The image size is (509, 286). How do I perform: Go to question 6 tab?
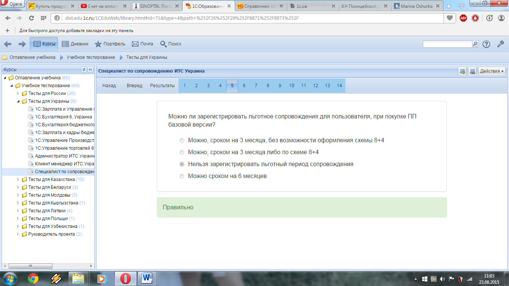244,86
